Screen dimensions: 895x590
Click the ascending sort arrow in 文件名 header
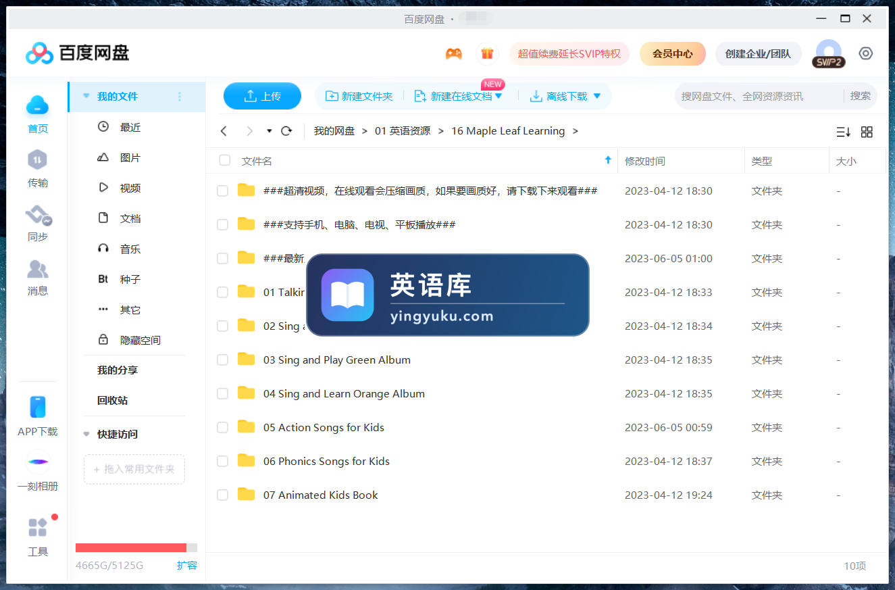pos(608,160)
